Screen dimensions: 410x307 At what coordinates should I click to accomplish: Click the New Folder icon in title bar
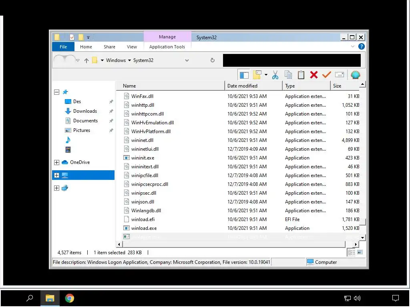pos(81,37)
